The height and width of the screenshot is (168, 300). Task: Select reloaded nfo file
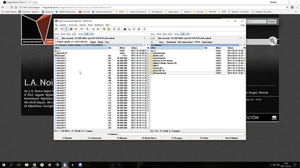tap(60, 56)
